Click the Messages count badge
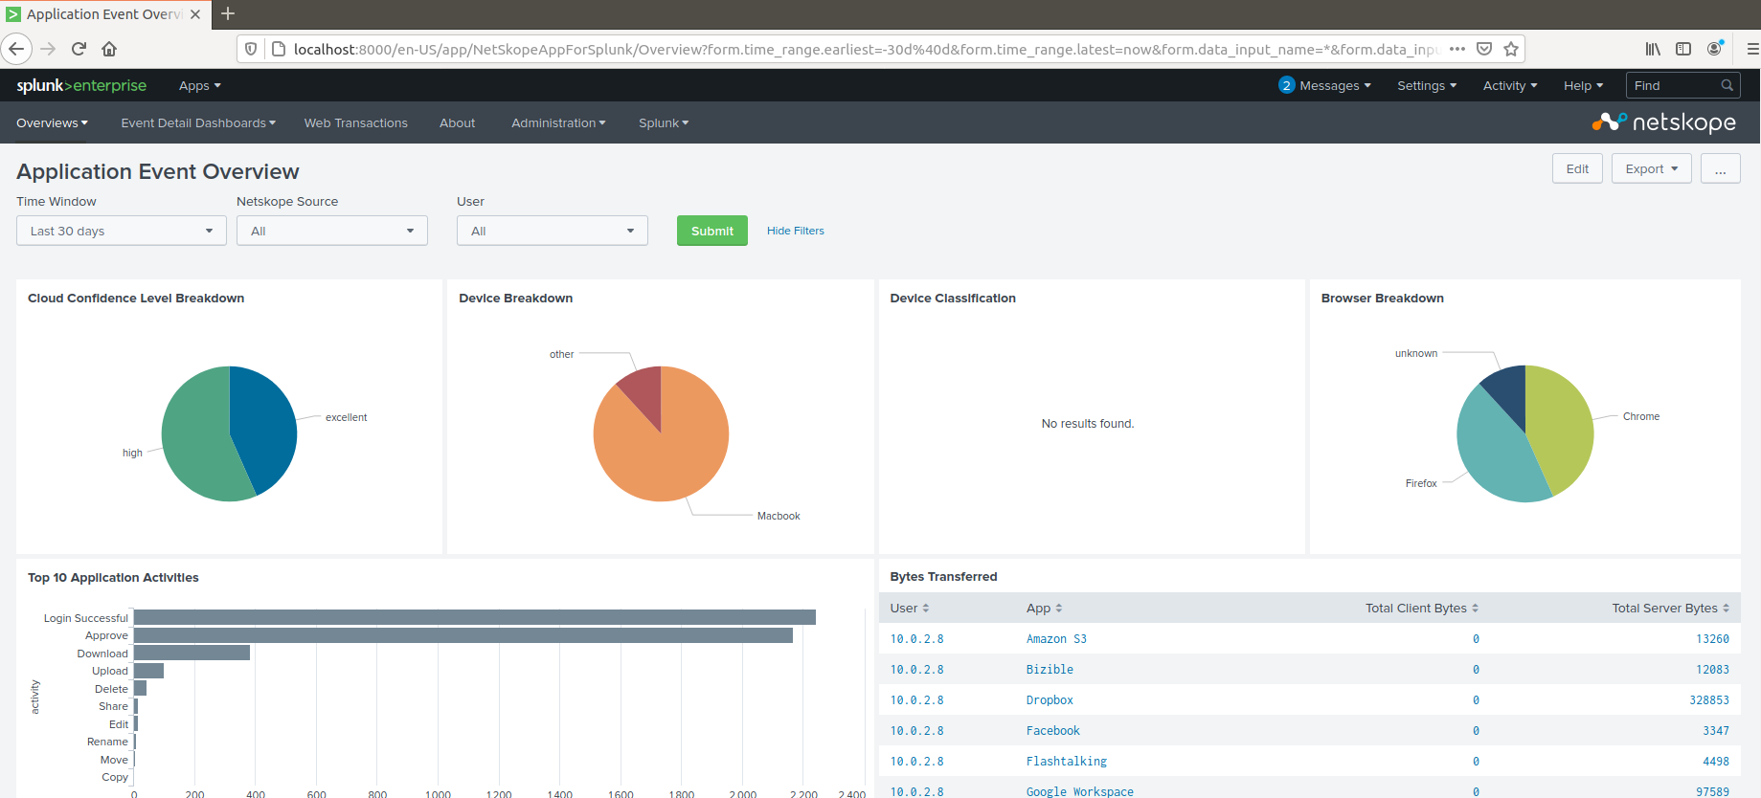Image resolution: width=1761 pixels, height=798 pixels. click(x=1287, y=85)
